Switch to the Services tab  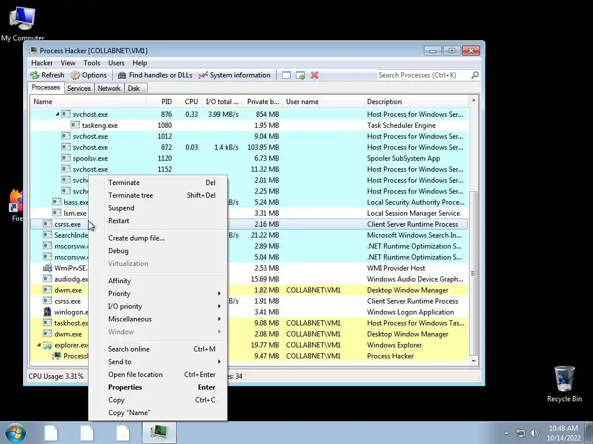[79, 88]
